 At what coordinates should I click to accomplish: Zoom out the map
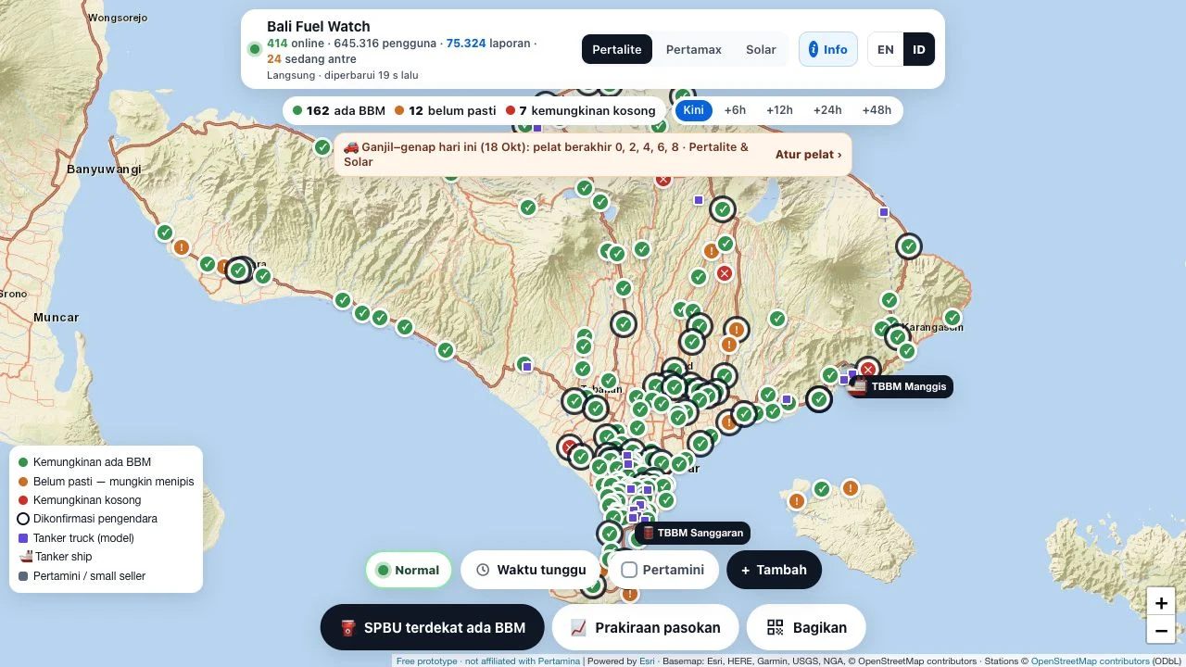[x=1161, y=631]
